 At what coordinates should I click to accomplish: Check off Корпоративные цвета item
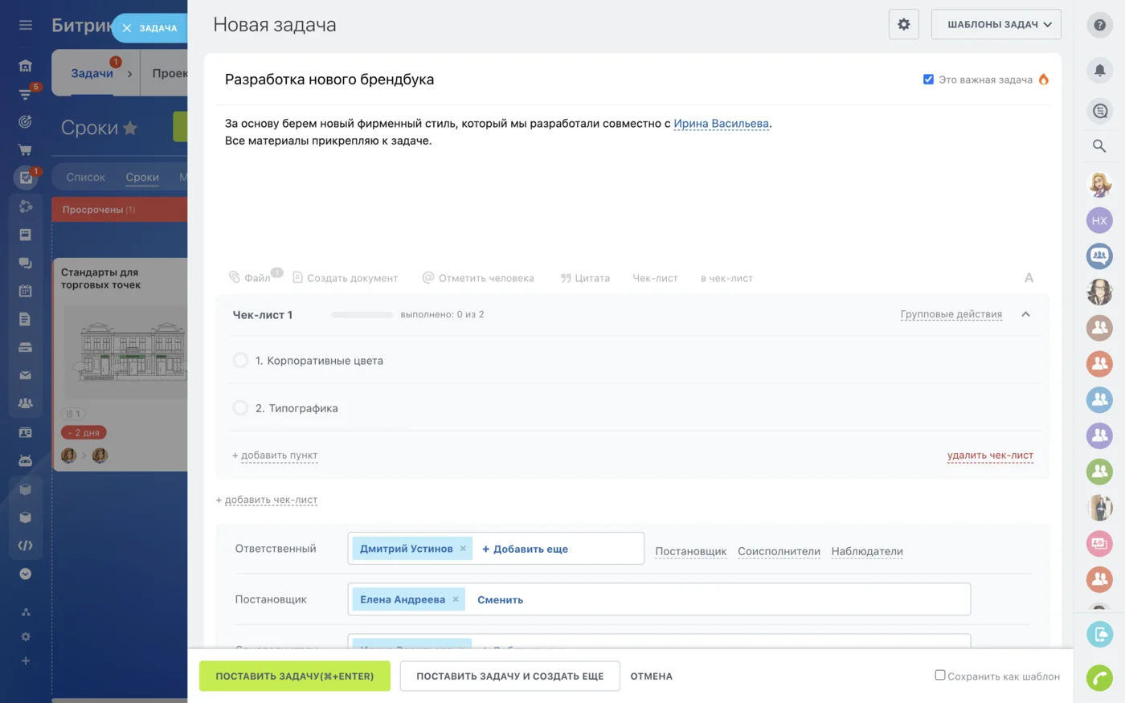point(240,361)
